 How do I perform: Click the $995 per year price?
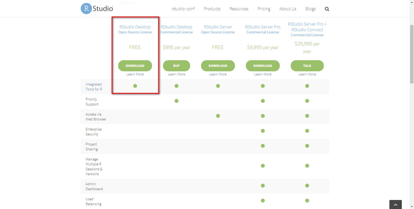[176, 48]
